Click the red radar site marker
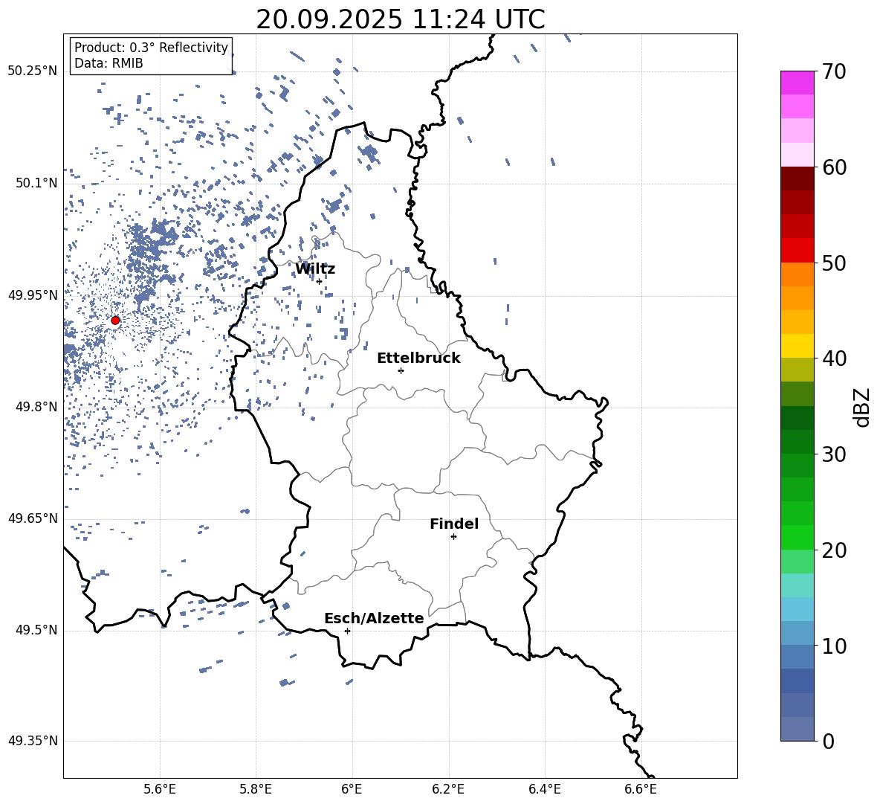 coord(115,321)
